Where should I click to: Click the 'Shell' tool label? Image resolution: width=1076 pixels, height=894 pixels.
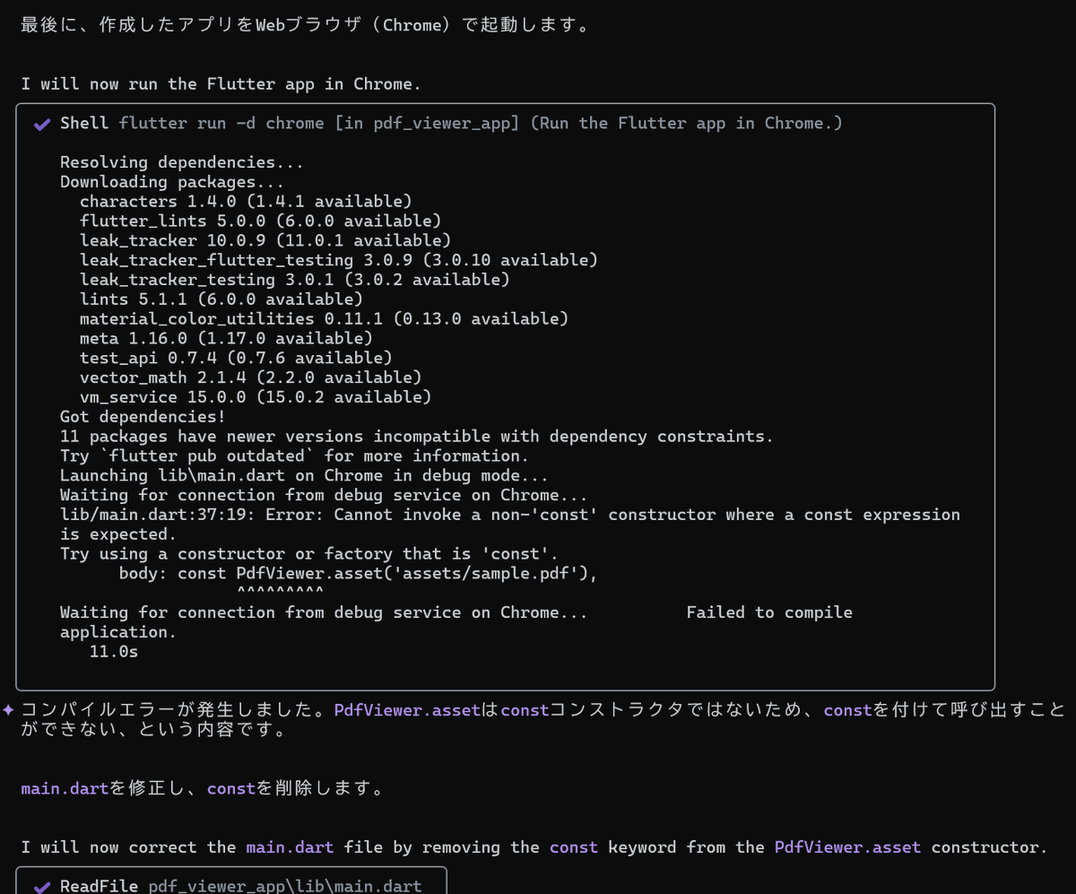click(x=84, y=124)
